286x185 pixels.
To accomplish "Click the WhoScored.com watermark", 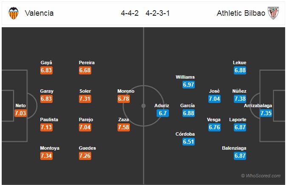I will [x=261, y=176].
